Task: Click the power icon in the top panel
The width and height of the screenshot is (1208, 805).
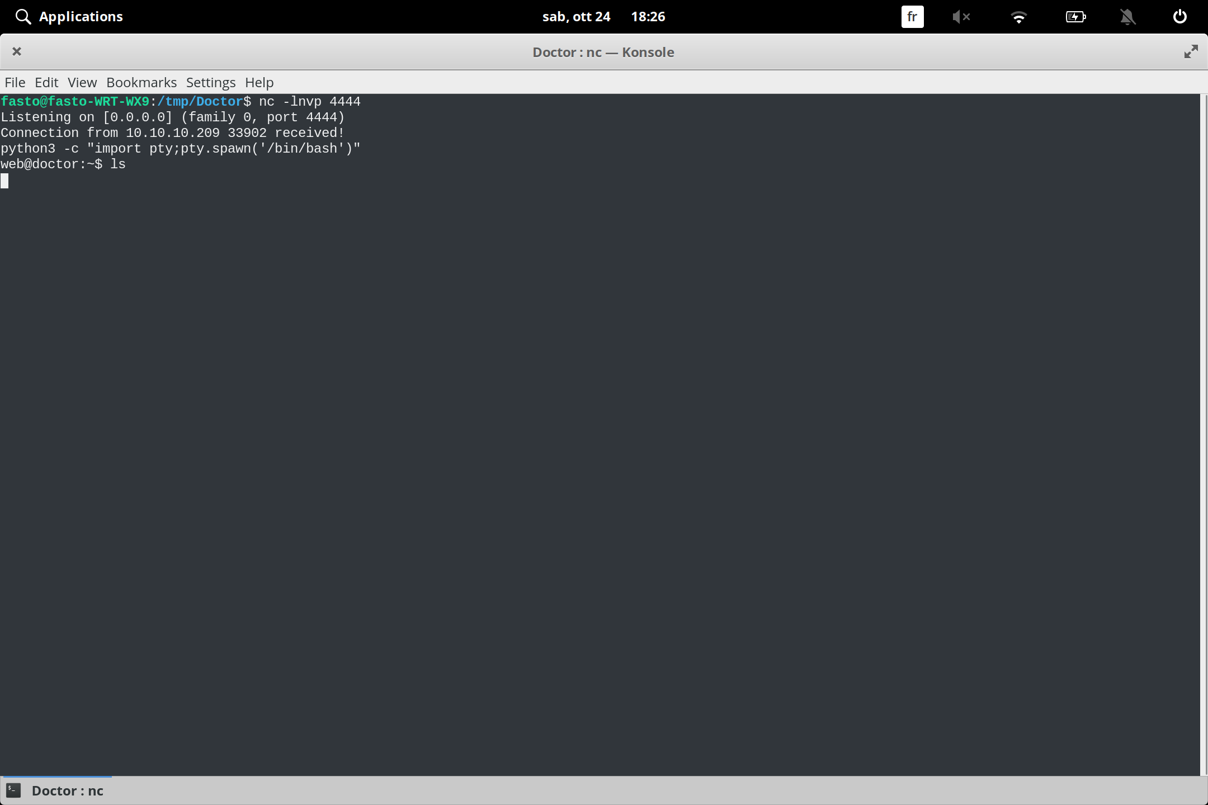Action: coord(1179,16)
